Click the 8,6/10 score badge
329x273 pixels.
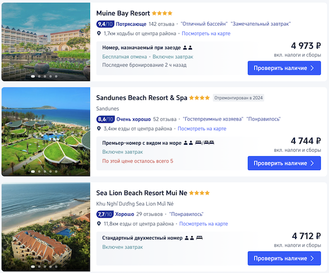[105, 119]
